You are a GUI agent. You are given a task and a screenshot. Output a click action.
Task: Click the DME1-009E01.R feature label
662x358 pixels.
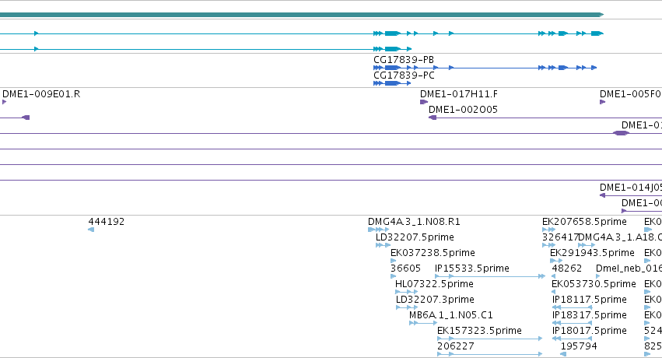click(x=41, y=94)
